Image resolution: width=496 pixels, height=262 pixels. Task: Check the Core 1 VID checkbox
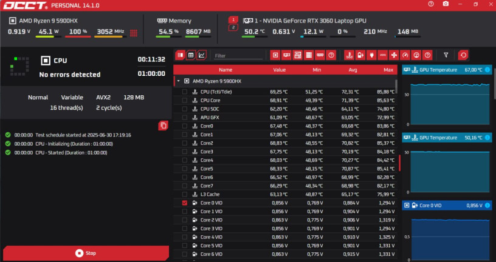[184, 211]
